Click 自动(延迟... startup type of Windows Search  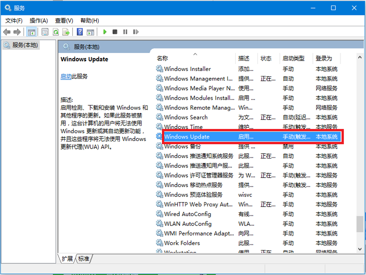296,117
